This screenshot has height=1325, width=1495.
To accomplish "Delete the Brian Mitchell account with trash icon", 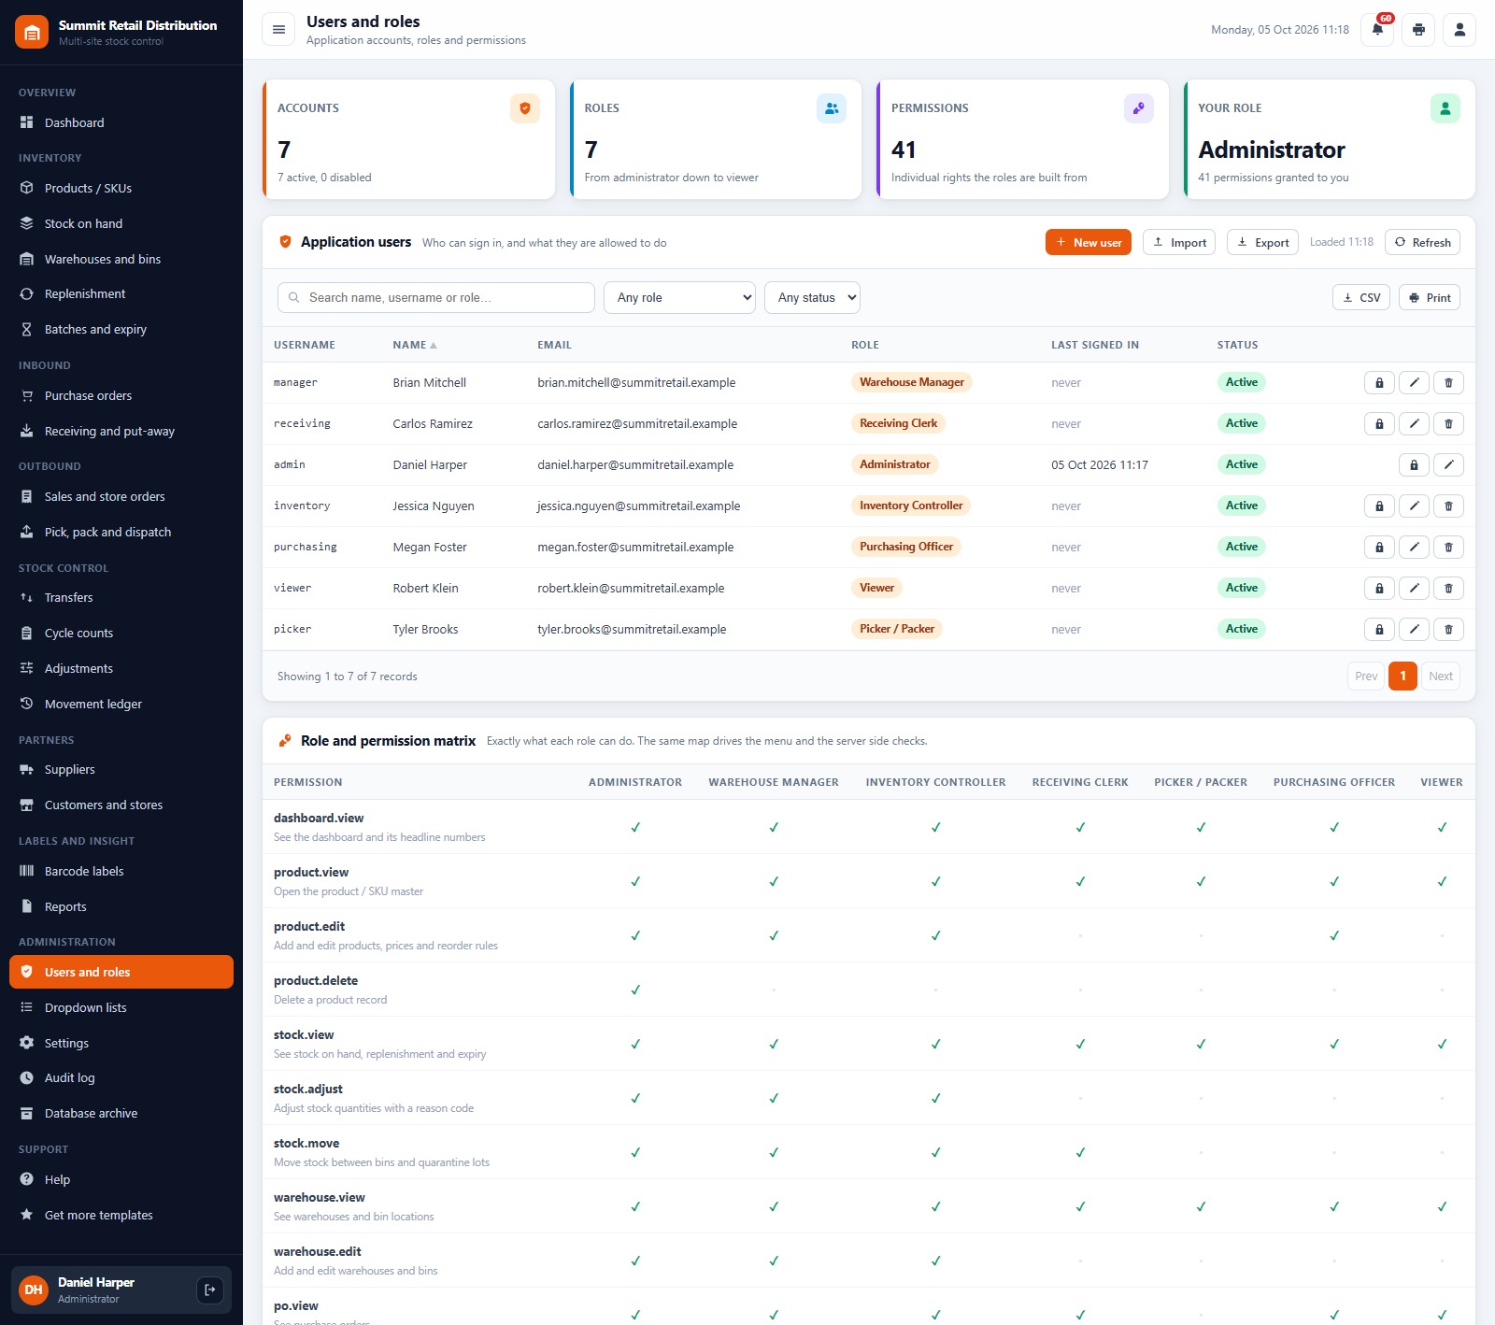I will pos(1448,382).
